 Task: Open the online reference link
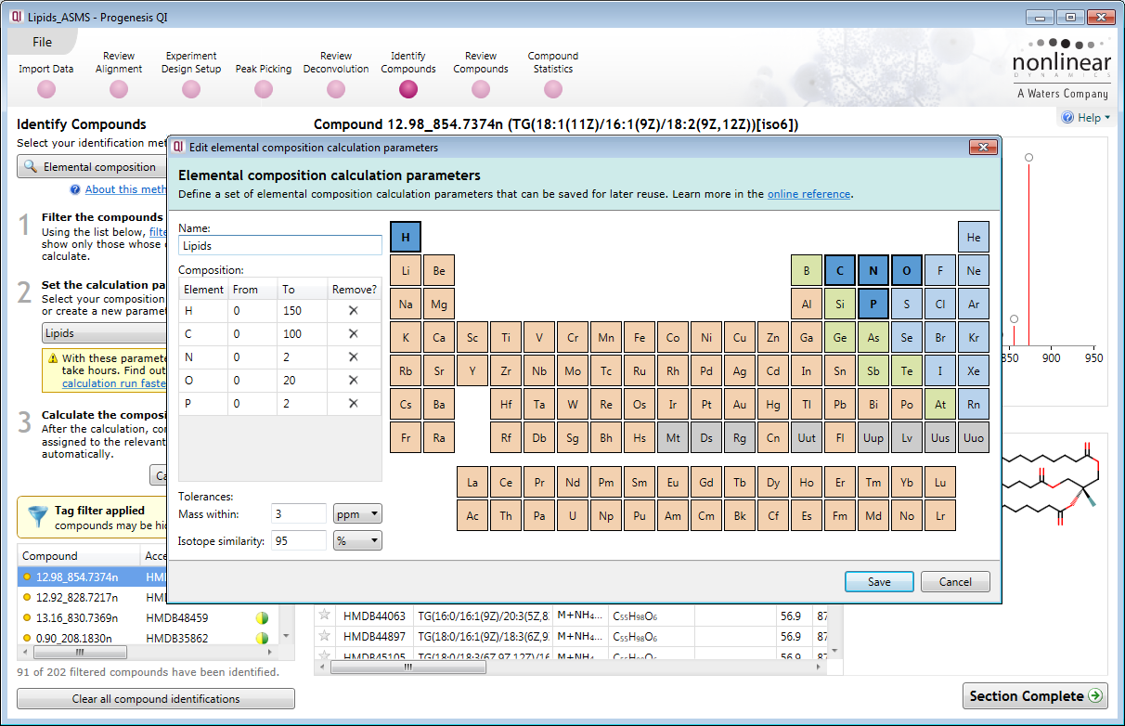point(808,194)
